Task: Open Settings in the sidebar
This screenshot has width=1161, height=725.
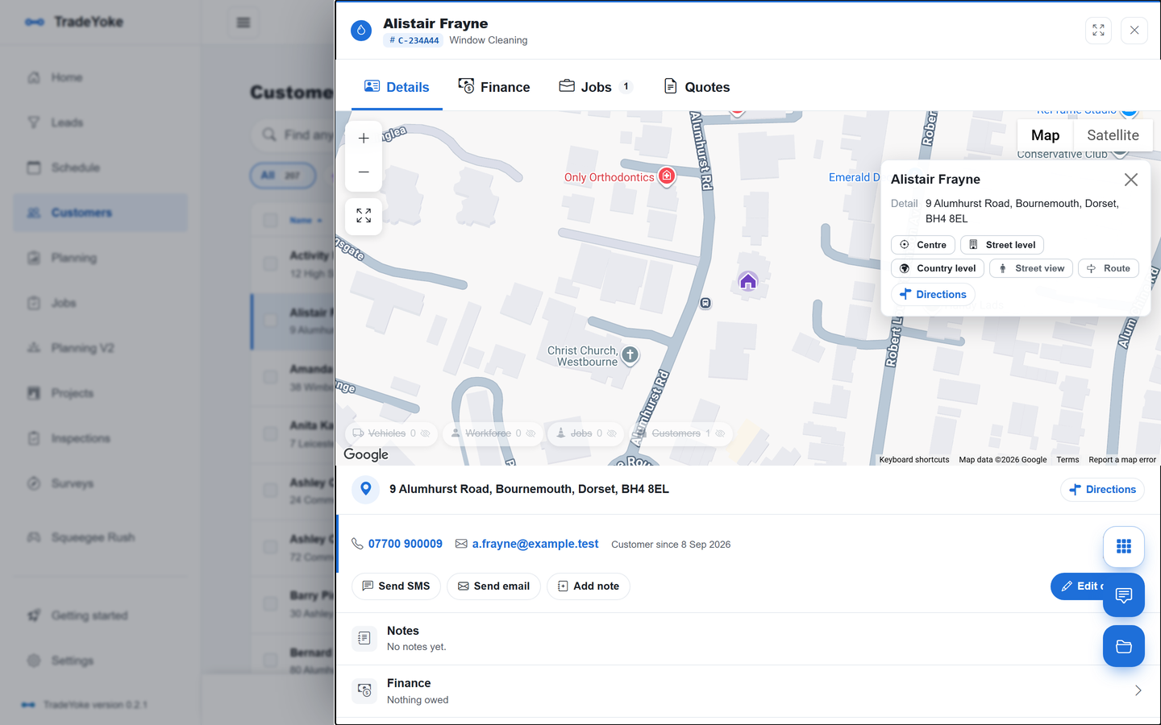Action: pyautogui.click(x=100, y=661)
